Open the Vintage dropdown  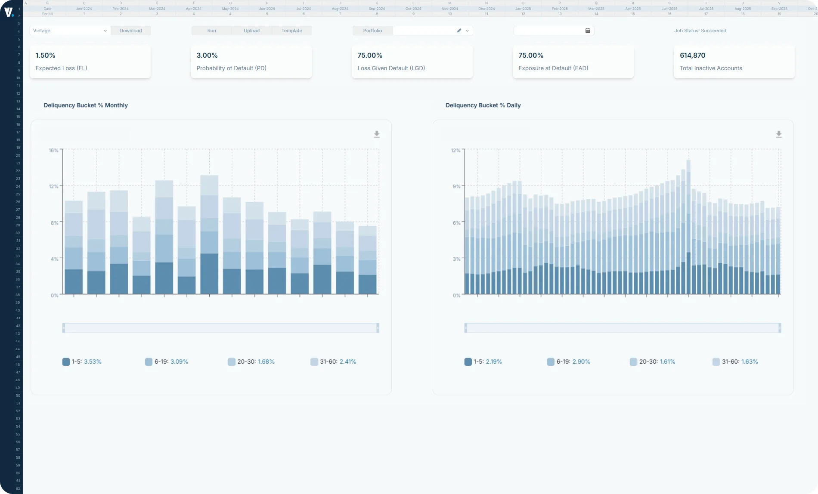69,31
